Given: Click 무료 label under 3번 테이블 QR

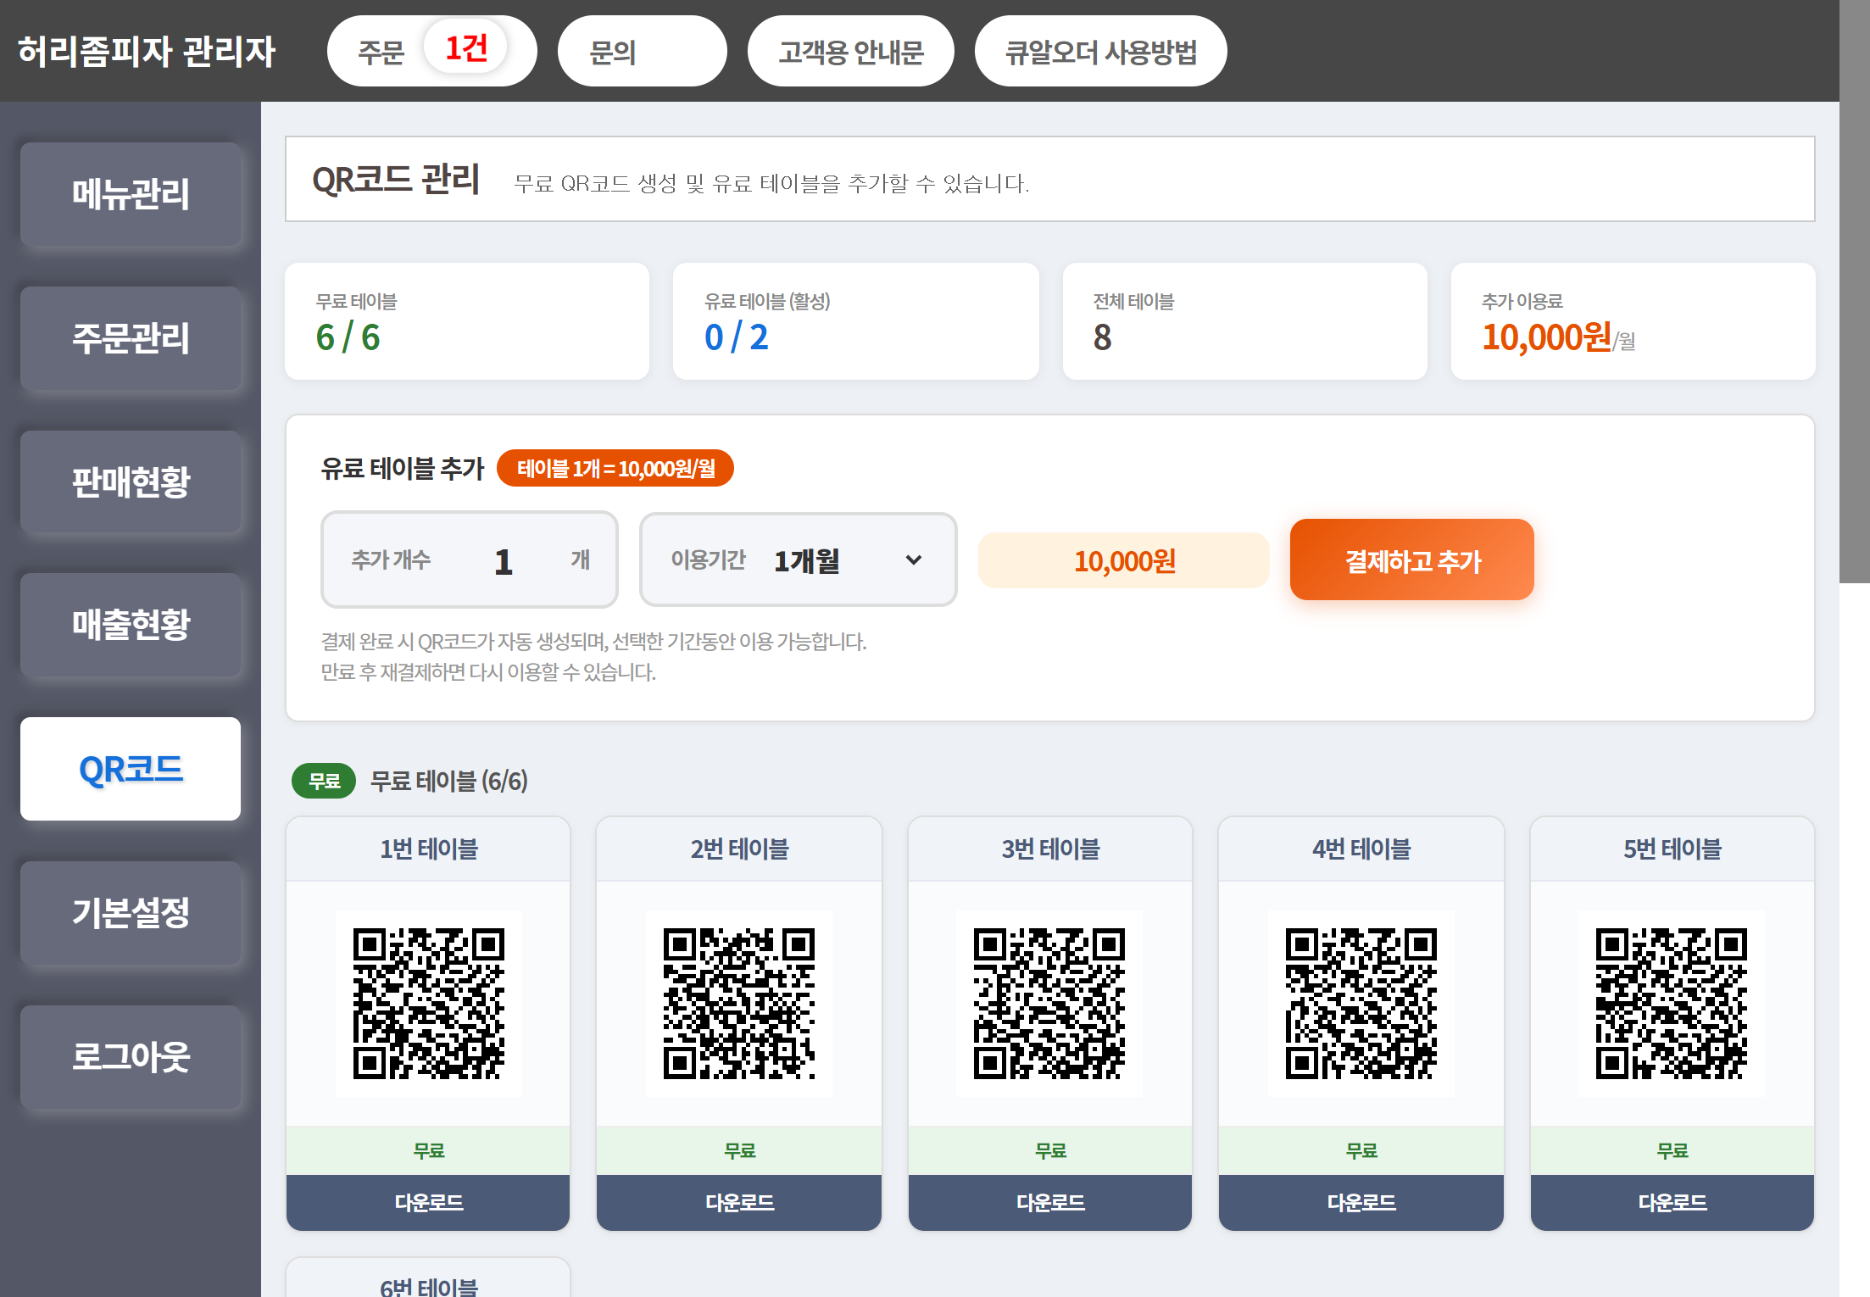Looking at the screenshot, I should [x=1051, y=1150].
